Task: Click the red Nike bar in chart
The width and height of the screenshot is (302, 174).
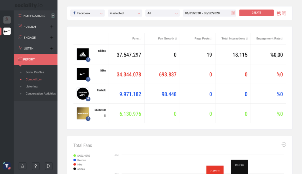Action: point(215,170)
